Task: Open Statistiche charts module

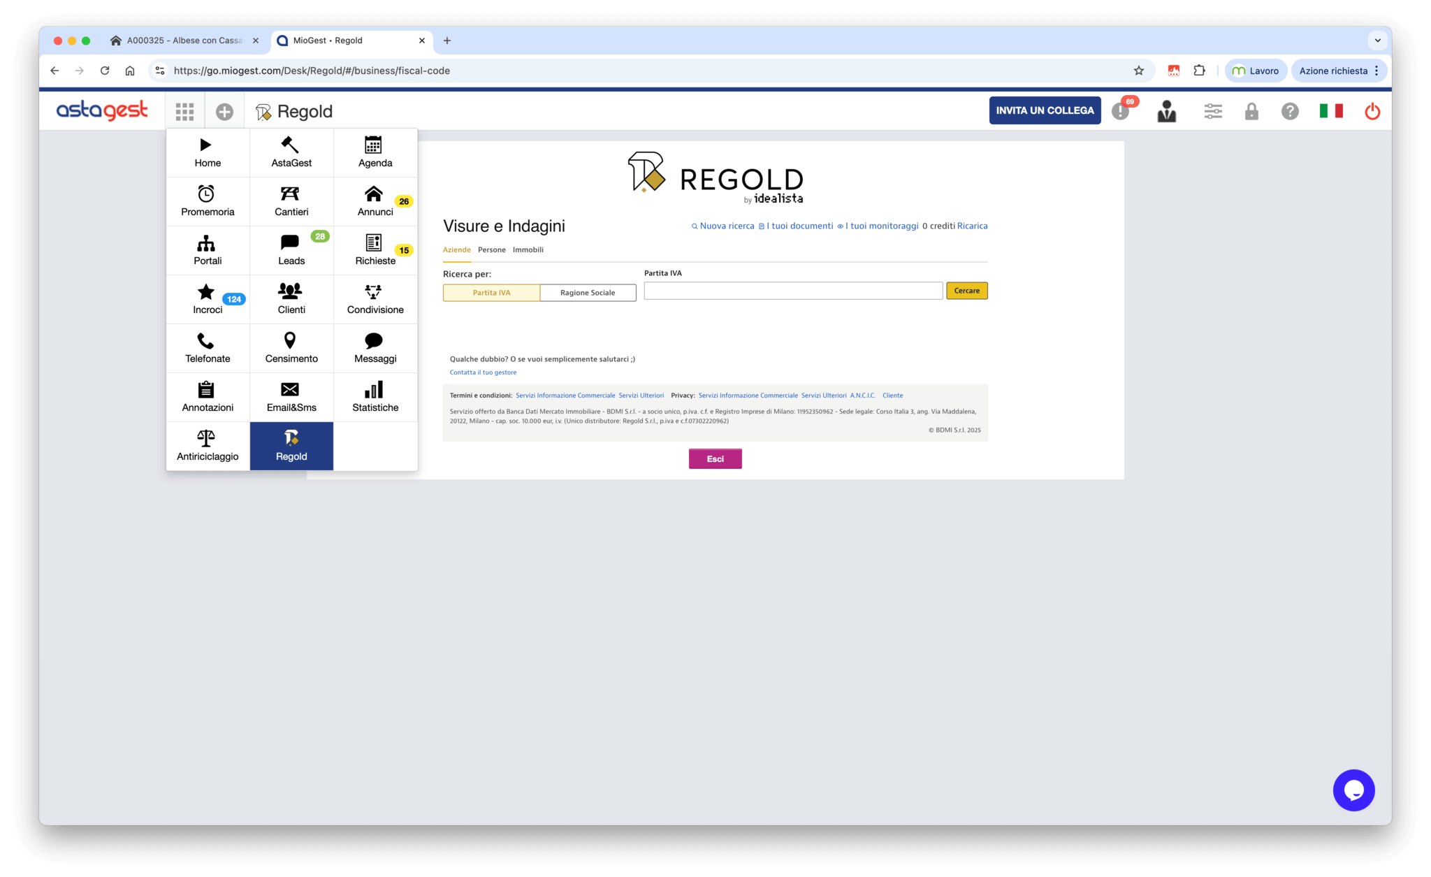Action: pos(375,397)
